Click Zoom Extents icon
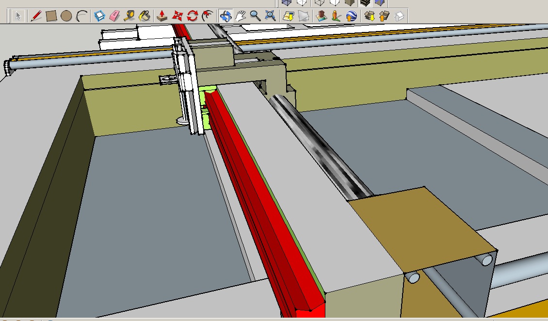This screenshot has width=548, height=321. point(270,15)
